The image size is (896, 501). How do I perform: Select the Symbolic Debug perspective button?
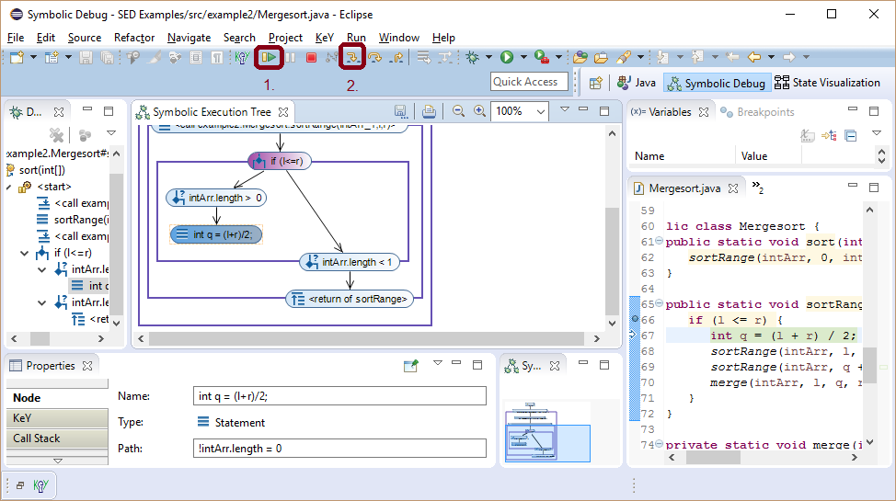click(x=717, y=84)
